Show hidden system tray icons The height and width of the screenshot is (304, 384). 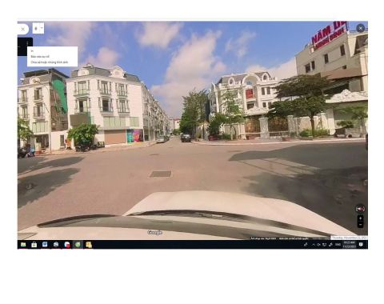coord(314,245)
